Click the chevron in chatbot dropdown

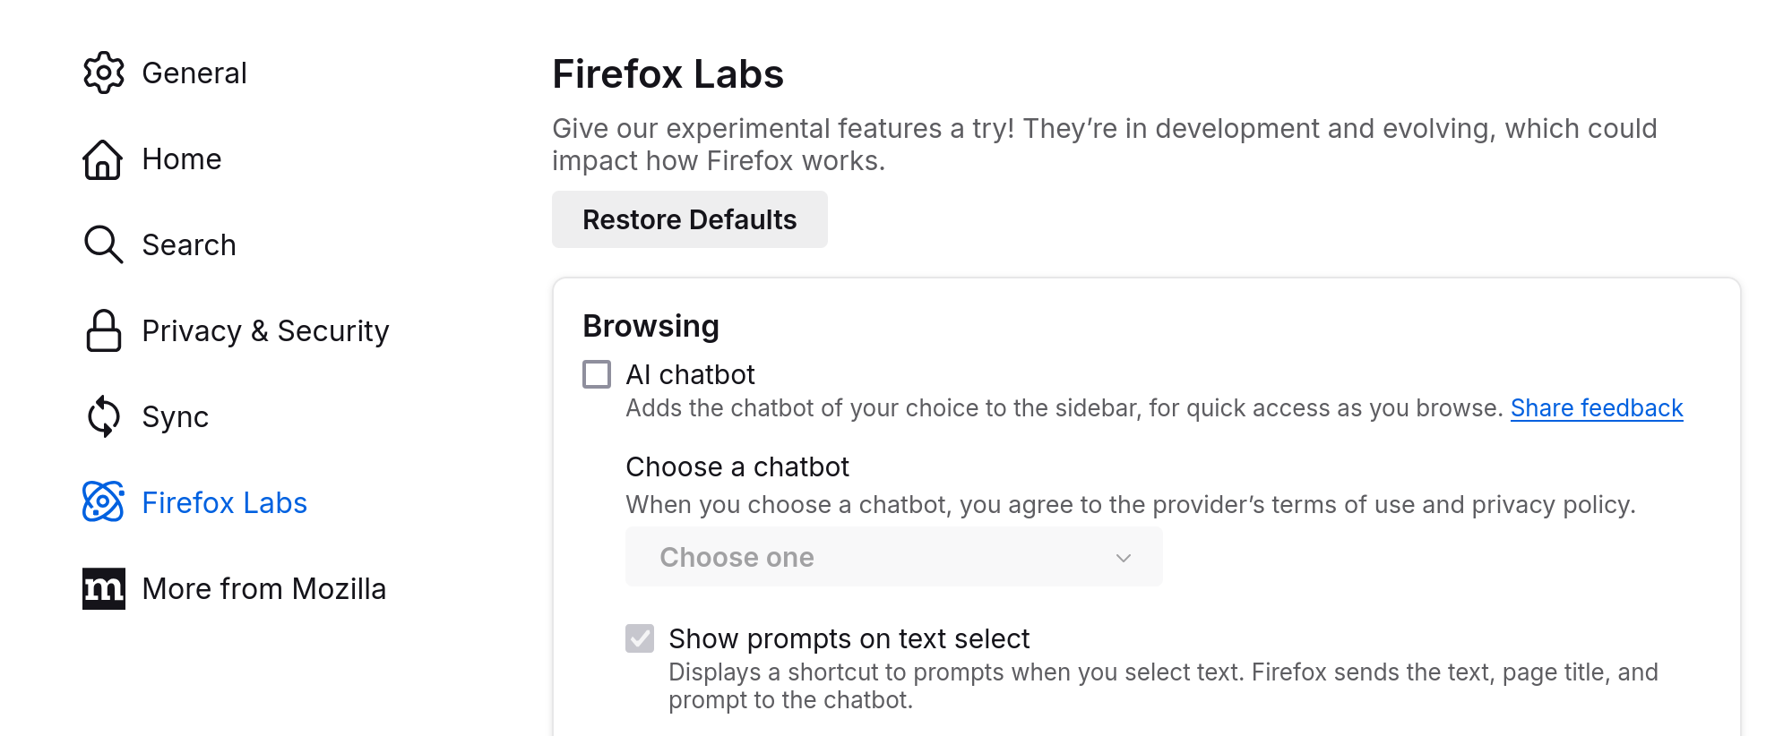(1124, 558)
